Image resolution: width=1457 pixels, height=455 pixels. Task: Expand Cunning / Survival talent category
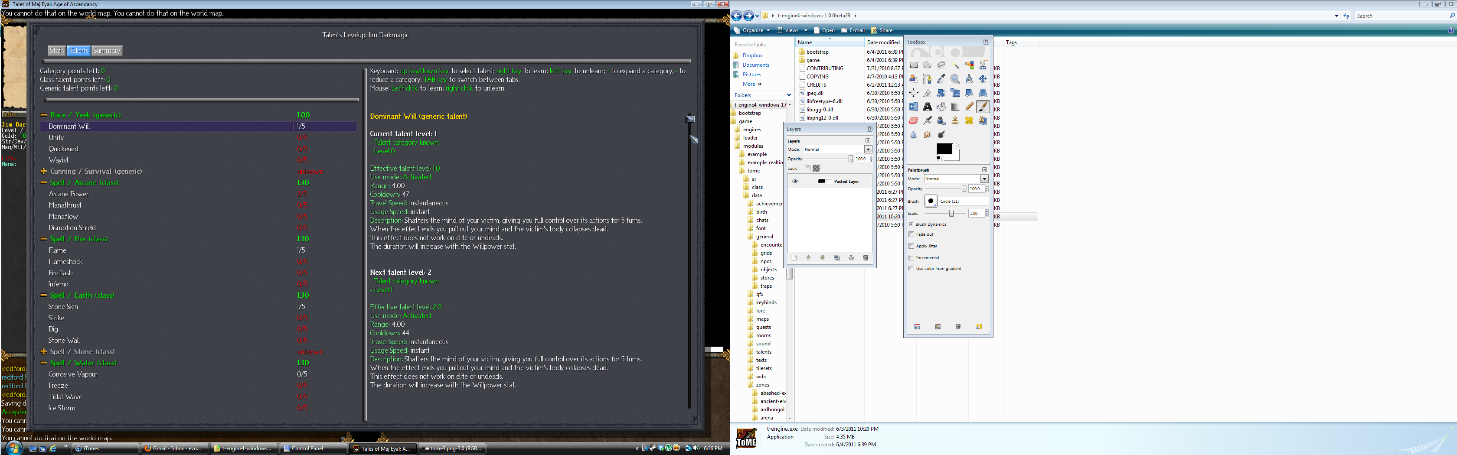point(43,171)
